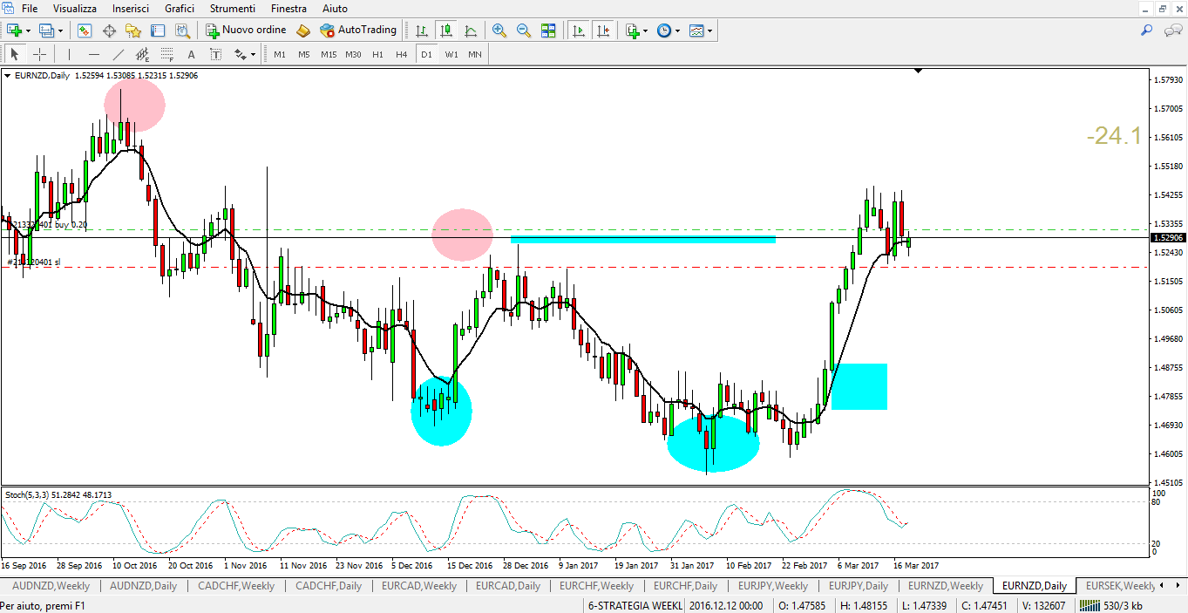Click the Templates icon

[696, 31]
